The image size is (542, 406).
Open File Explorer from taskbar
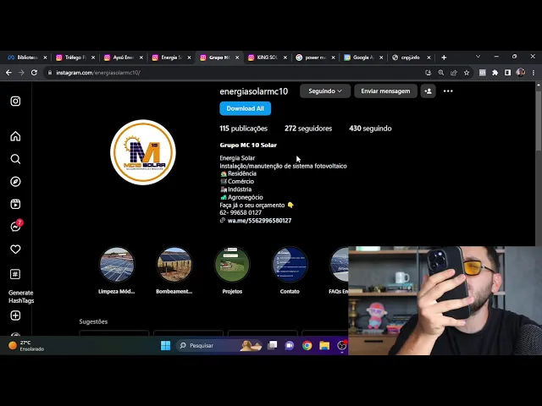click(324, 345)
